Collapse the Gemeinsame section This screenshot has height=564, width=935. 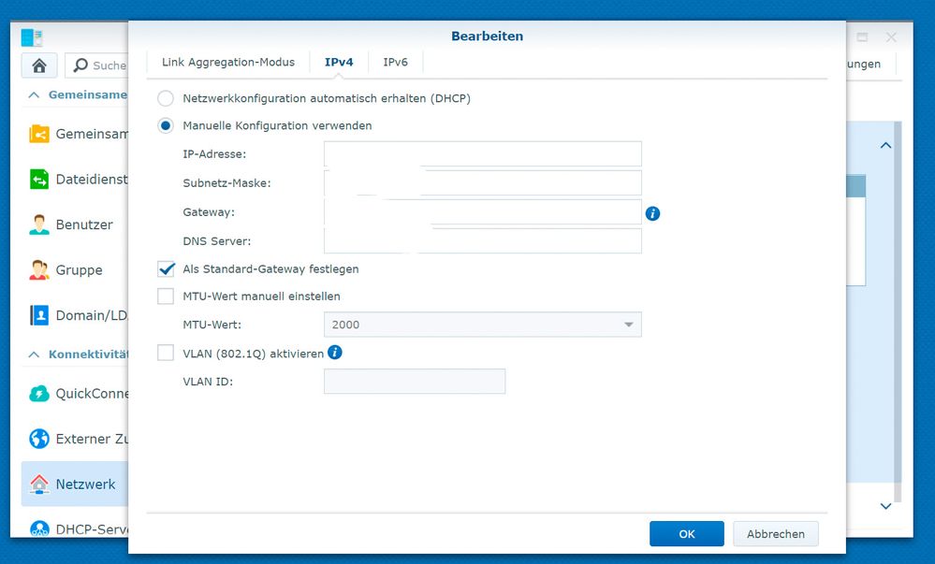pos(34,94)
